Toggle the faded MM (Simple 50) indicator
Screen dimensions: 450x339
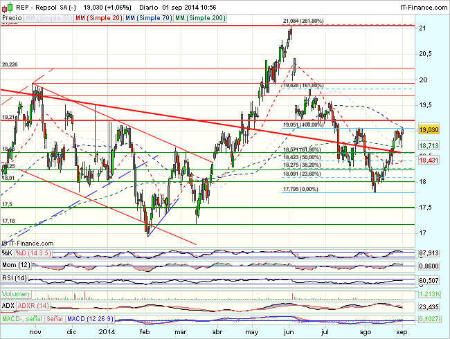46,17
